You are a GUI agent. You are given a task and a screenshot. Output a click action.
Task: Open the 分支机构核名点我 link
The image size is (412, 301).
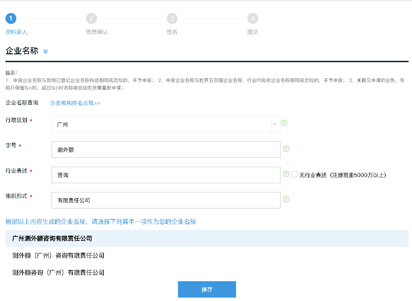point(75,103)
